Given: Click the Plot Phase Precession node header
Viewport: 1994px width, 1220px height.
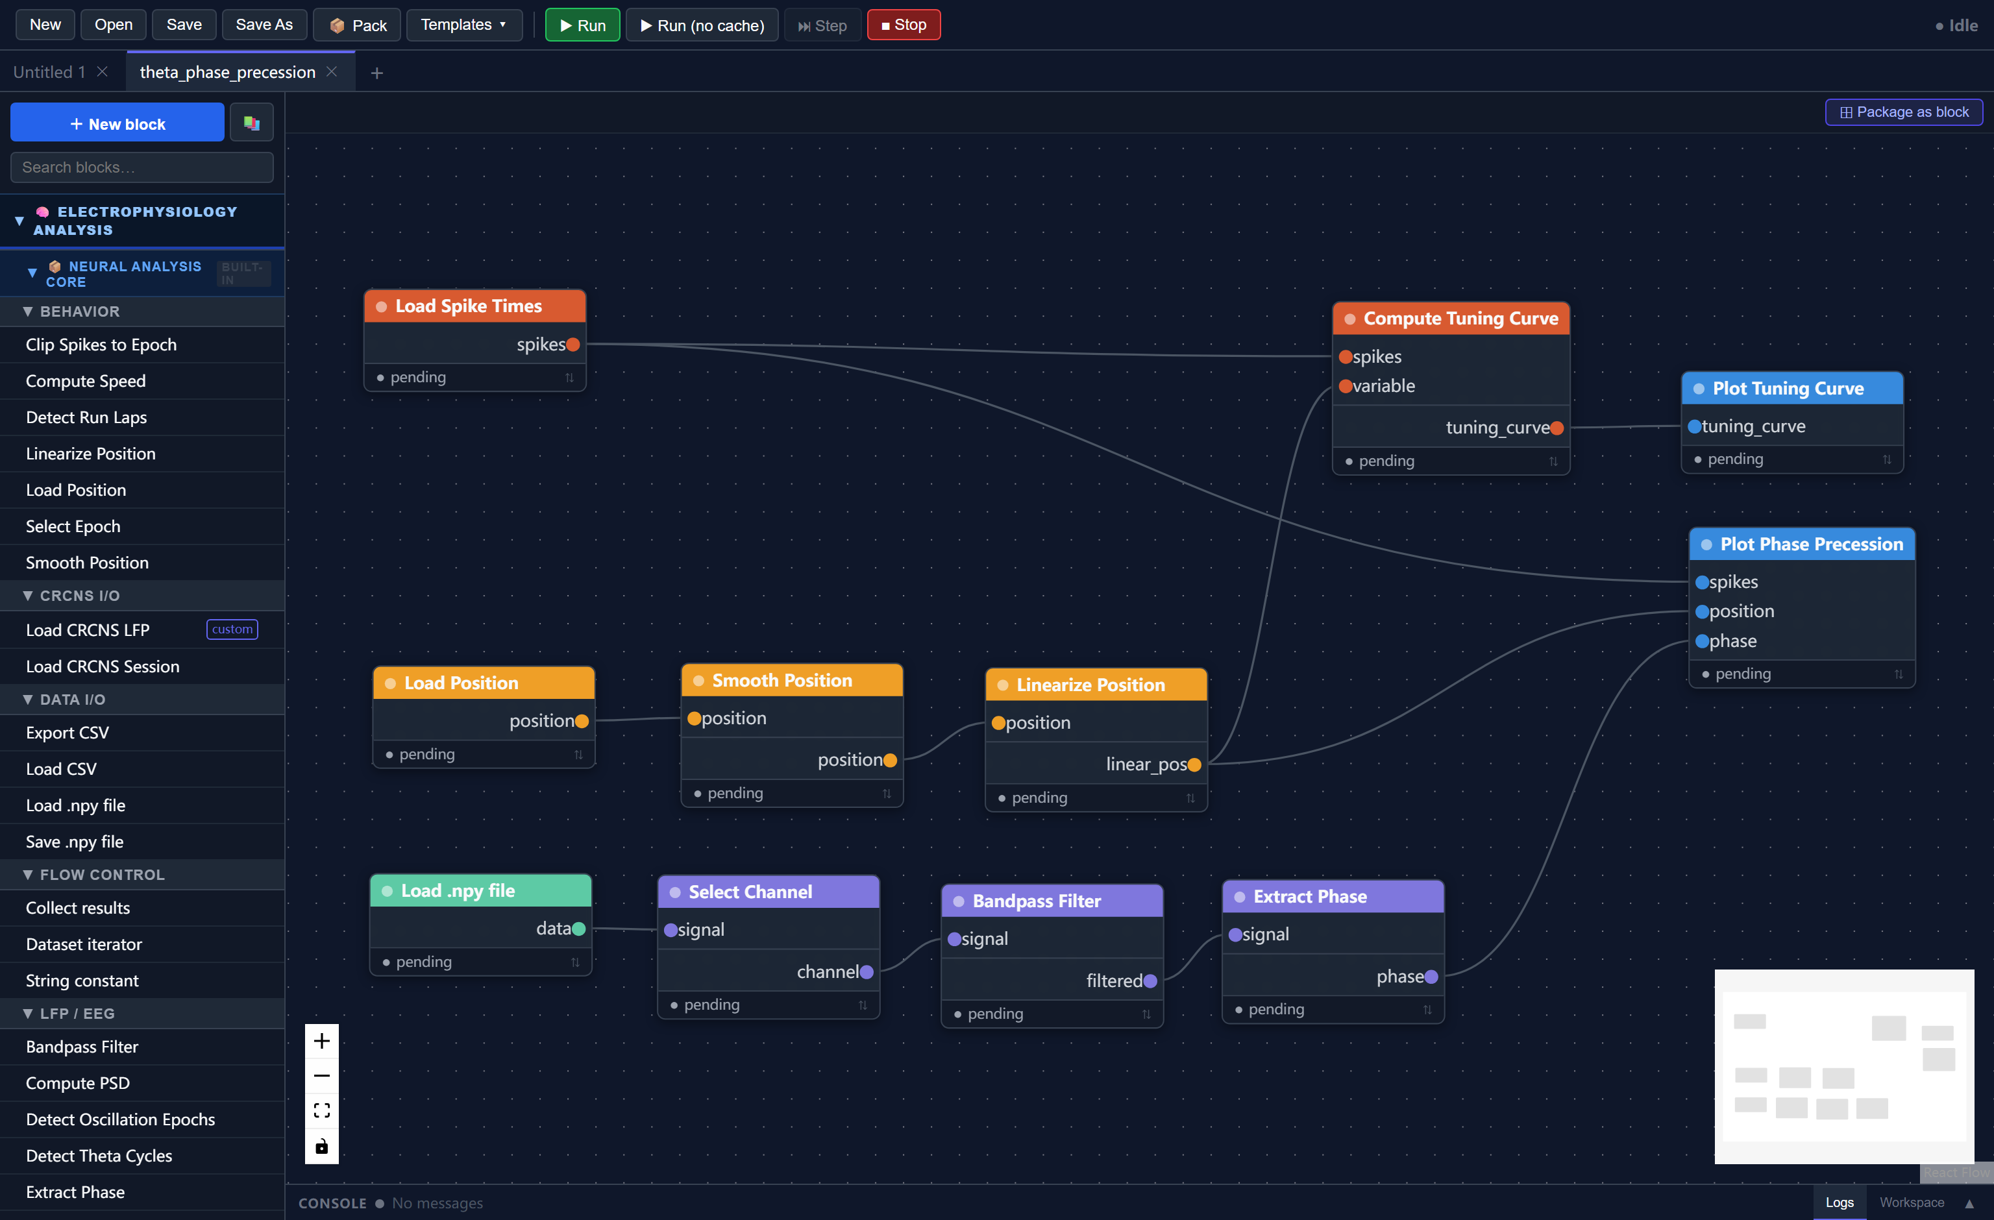Looking at the screenshot, I should click(1801, 544).
